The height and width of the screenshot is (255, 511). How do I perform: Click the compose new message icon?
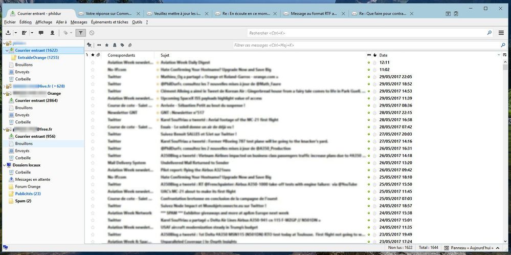[x=24, y=33]
